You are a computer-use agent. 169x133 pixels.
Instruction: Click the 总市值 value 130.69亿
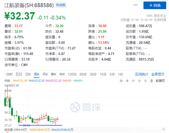click(145, 37)
